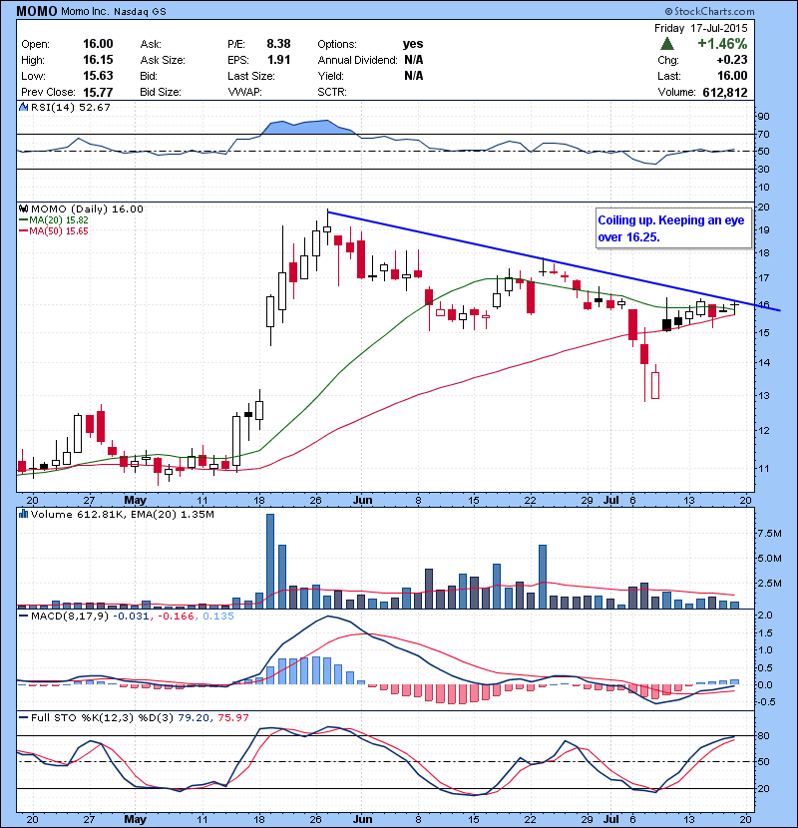Click 'Jun' on the price chart date axis

362,500
